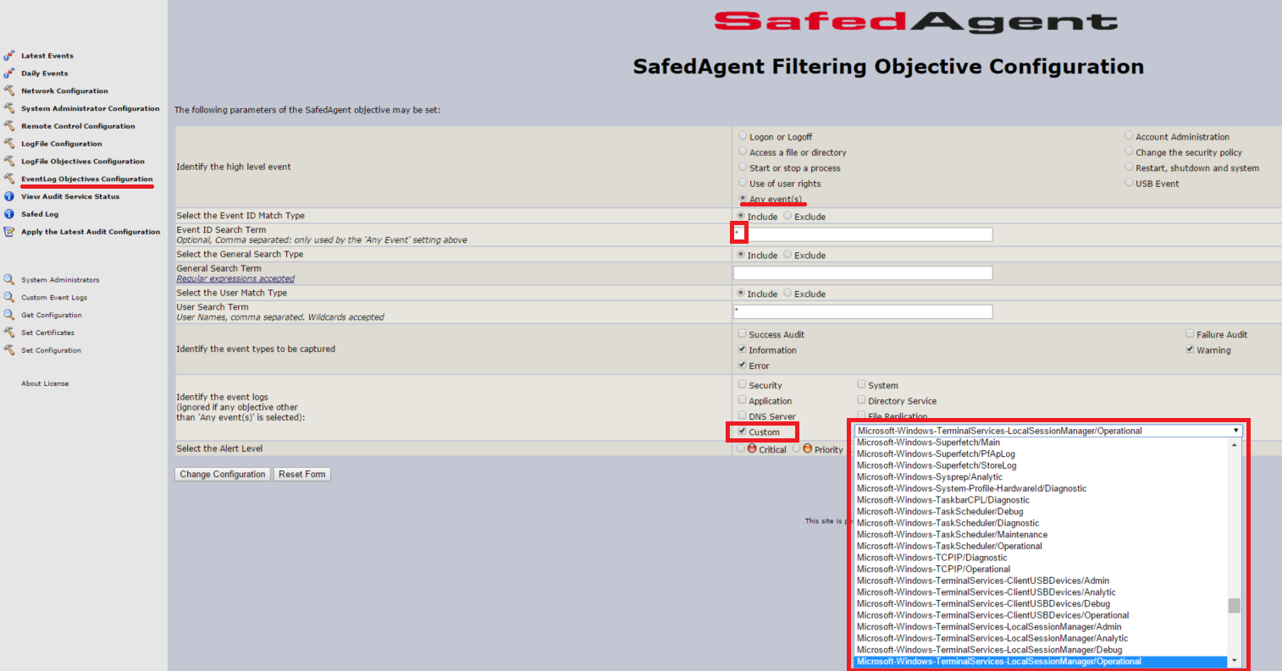Click the System Administrator Configuration wrench icon
The height and width of the screenshot is (671, 1282).
click(8, 108)
